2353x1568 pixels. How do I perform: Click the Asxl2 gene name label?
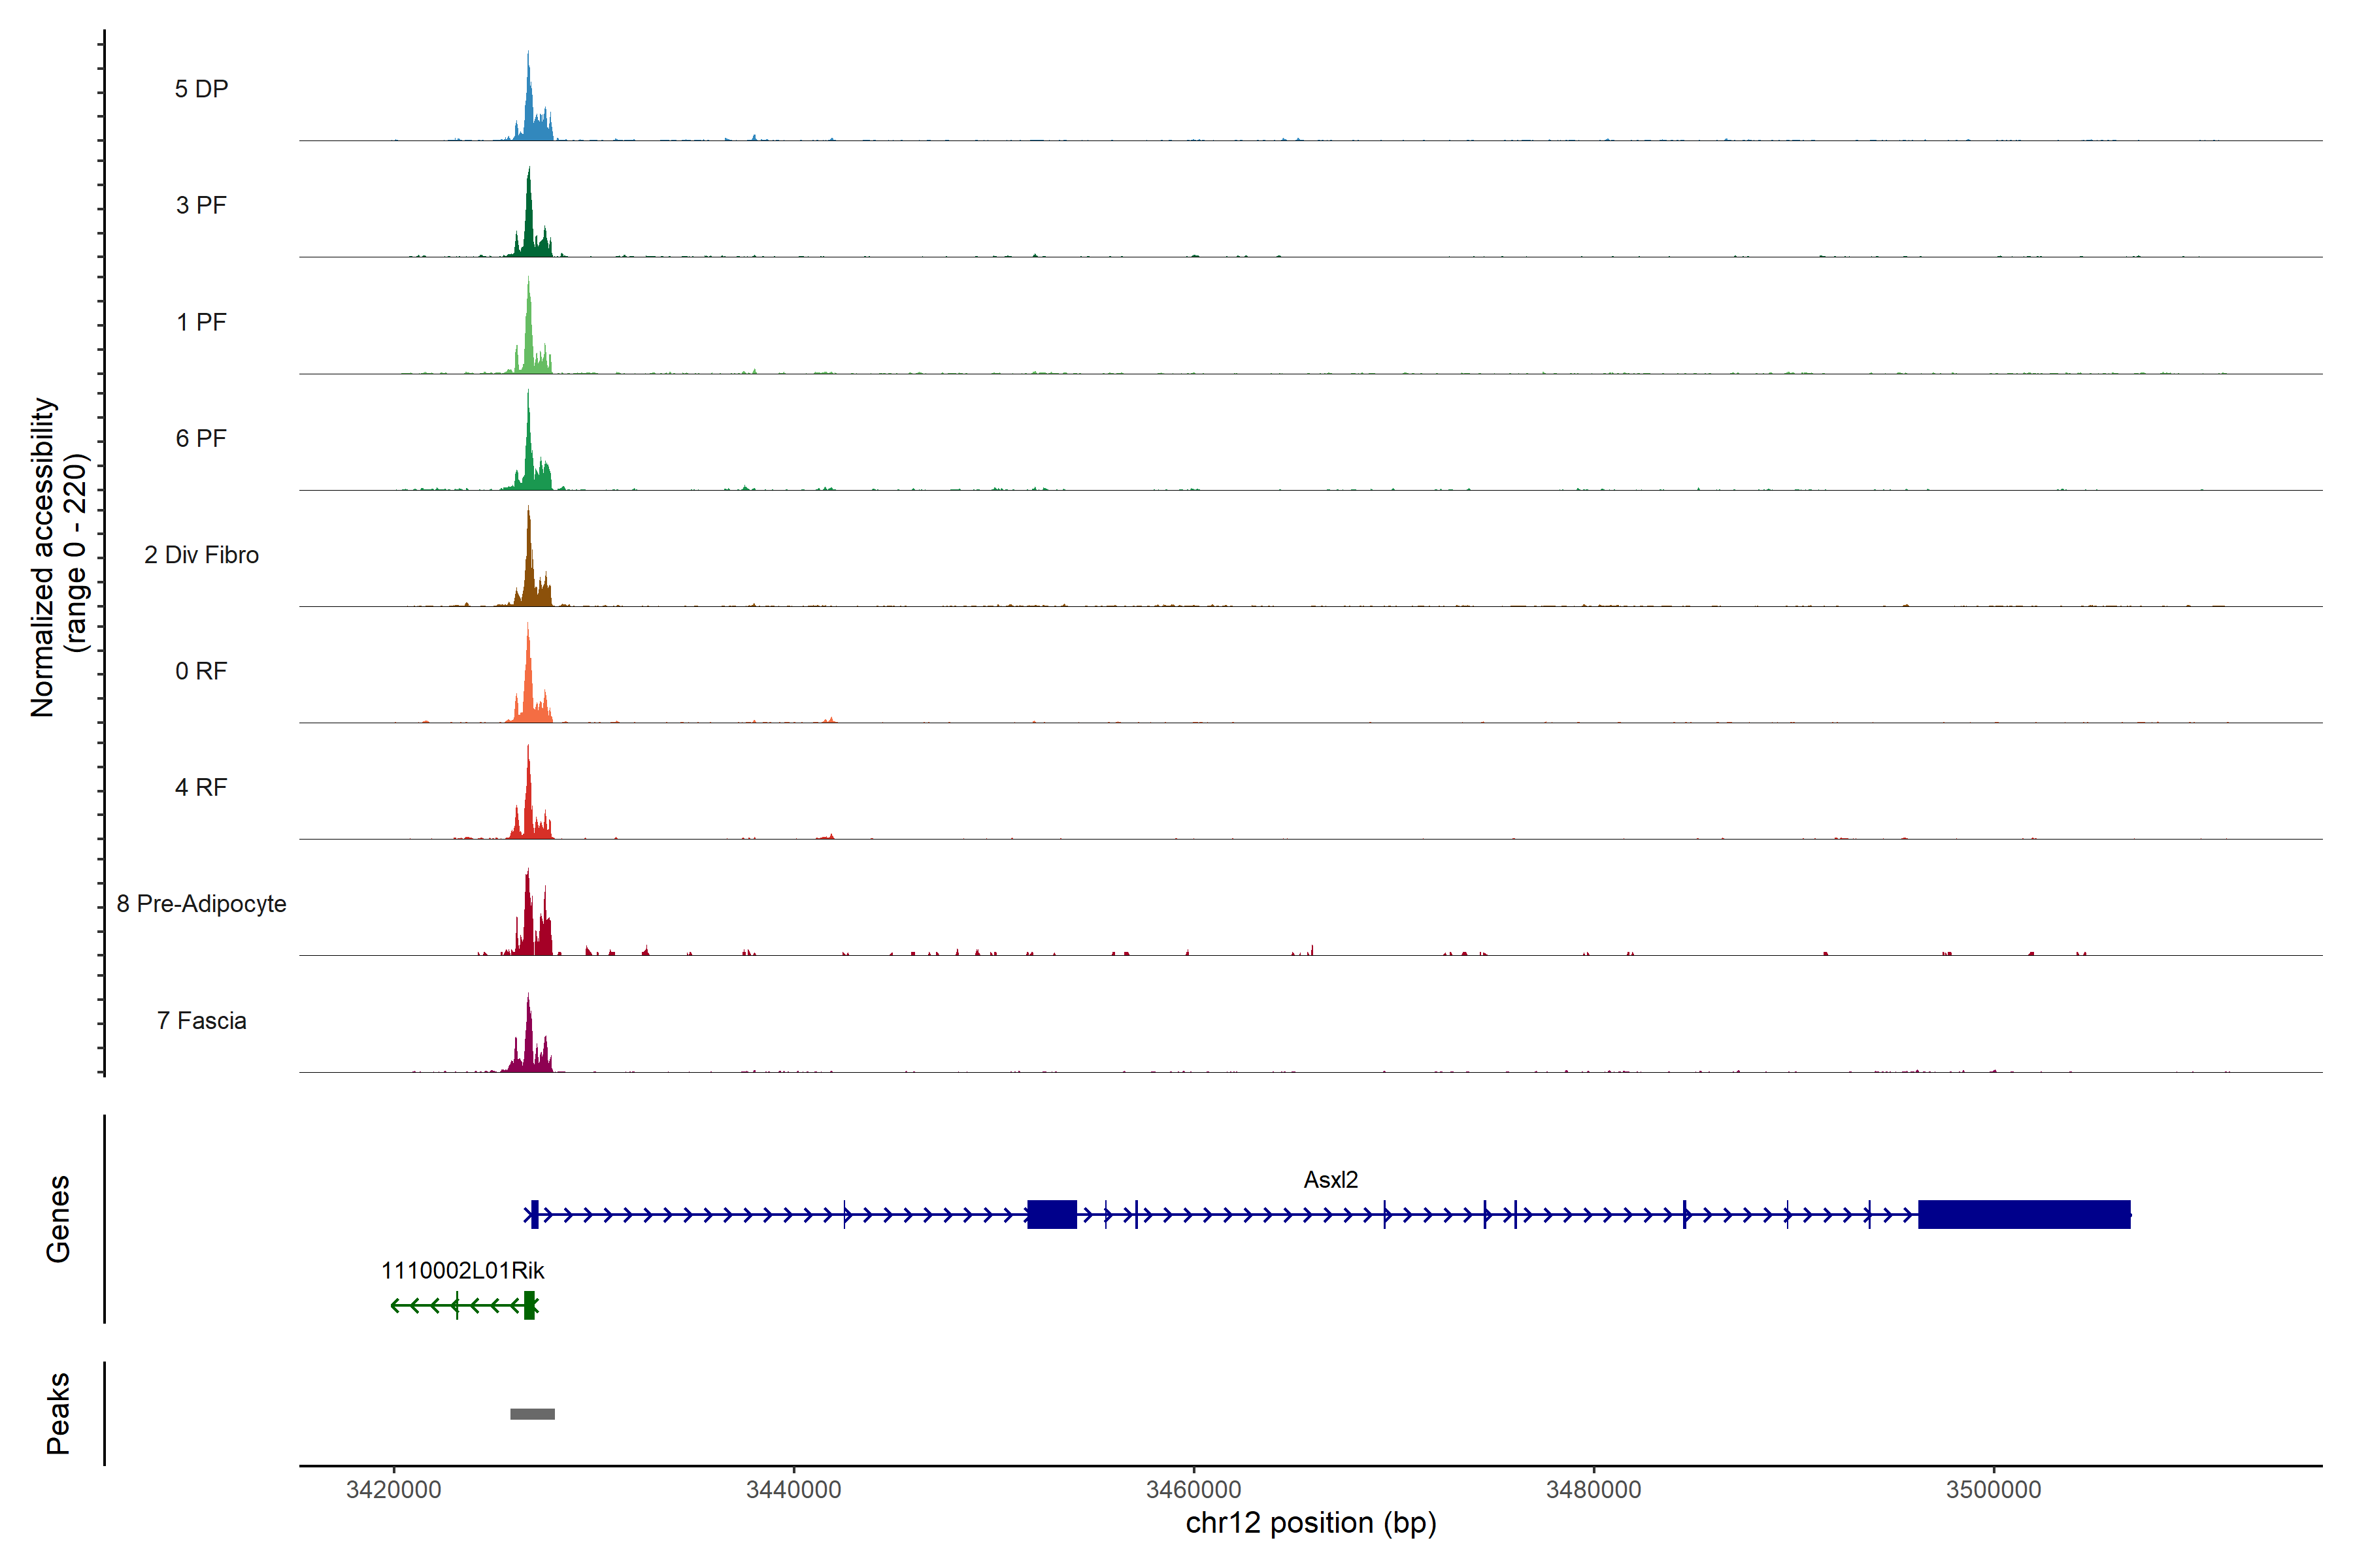point(1331,1179)
